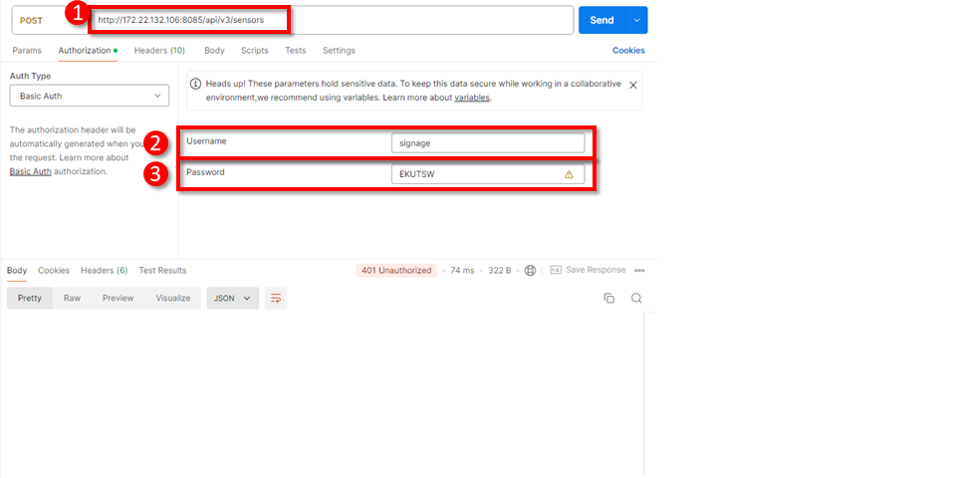Viewport: 956px width, 478px height.
Task: Open the Cookies link at top right
Action: coord(628,50)
